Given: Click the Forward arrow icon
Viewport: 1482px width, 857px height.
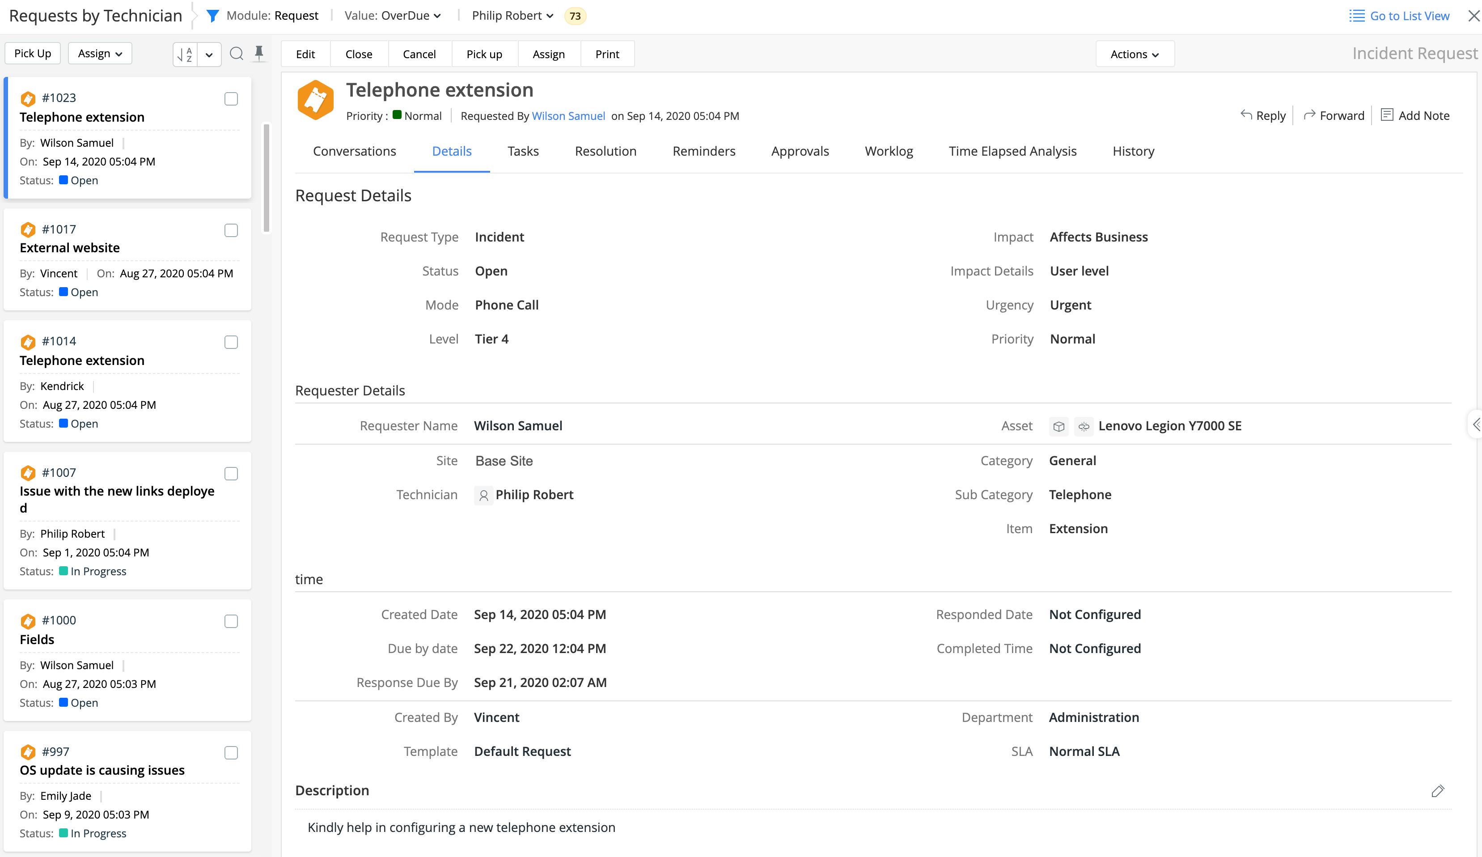Looking at the screenshot, I should tap(1309, 115).
